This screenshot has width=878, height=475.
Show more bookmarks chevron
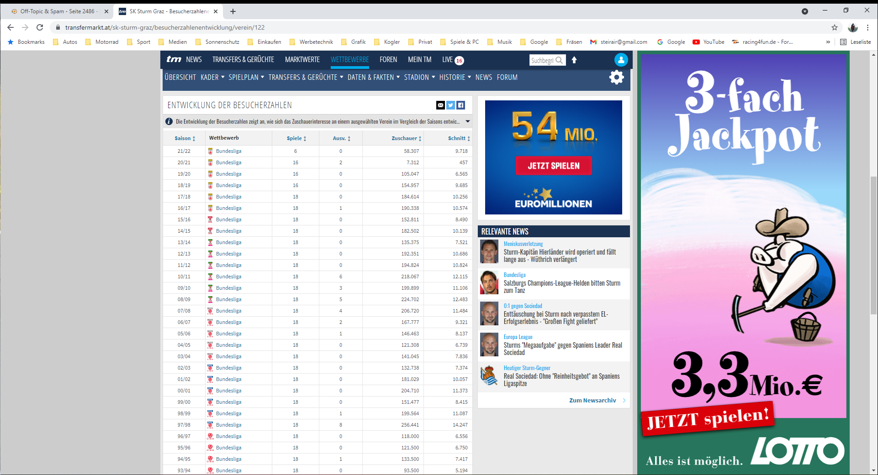(828, 42)
